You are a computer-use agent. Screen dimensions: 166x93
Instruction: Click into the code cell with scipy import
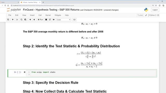[93, 73]
